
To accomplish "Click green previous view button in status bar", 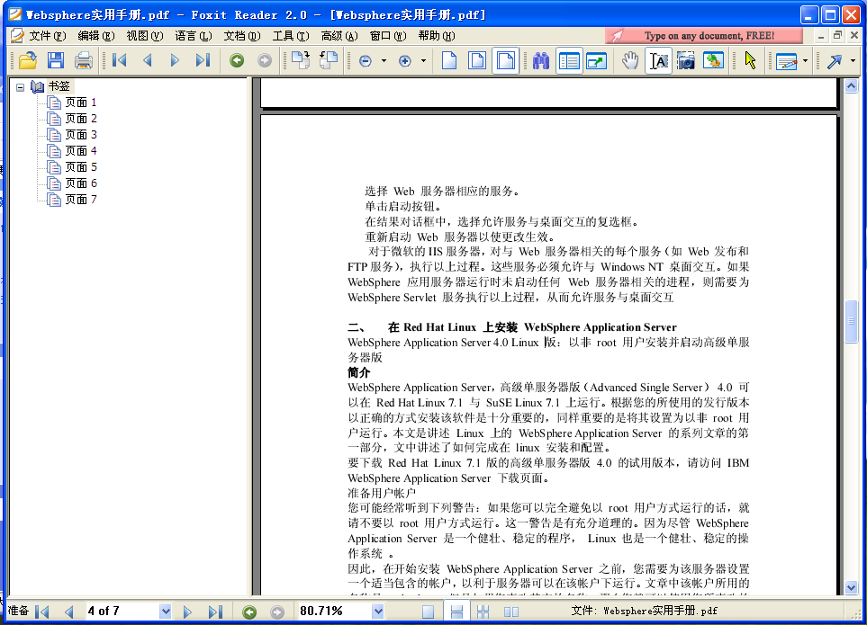I will tap(249, 612).
